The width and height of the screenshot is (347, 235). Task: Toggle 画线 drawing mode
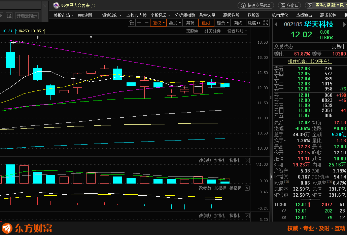(206, 23)
